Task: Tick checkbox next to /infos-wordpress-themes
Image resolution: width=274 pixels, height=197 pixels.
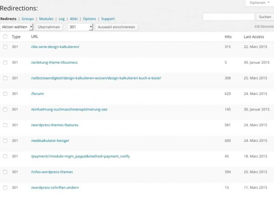Action: pos(5,172)
